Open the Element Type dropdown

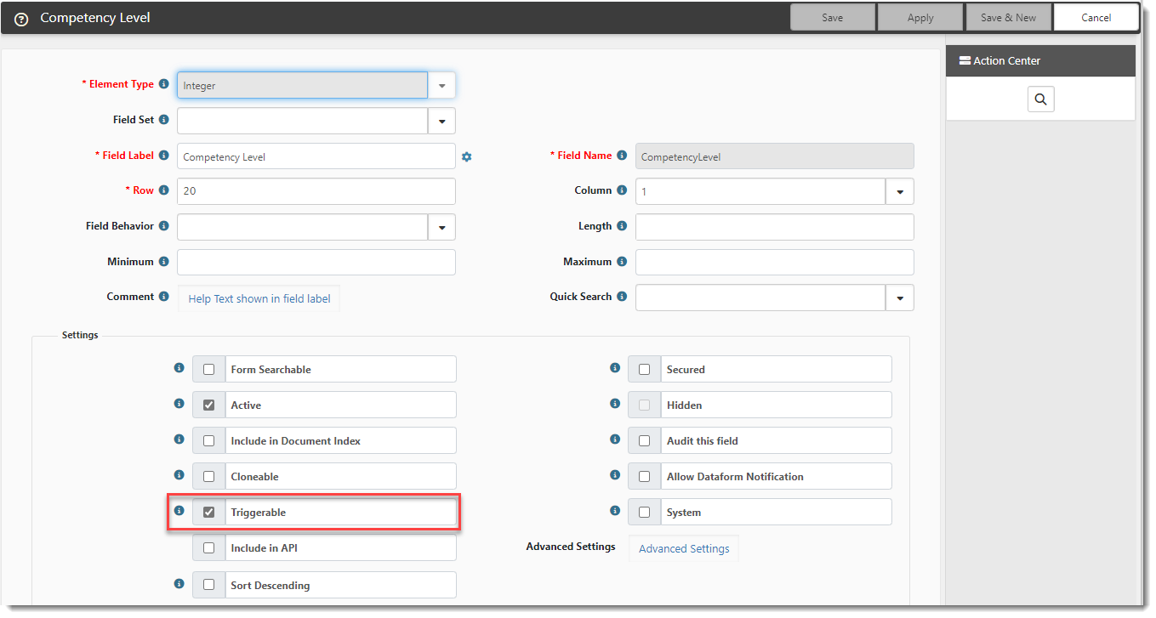441,85
